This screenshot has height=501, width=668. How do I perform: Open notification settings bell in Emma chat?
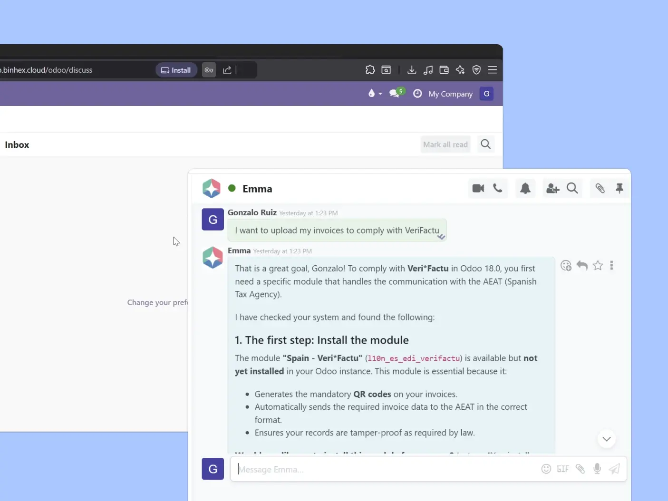point(525,189)
